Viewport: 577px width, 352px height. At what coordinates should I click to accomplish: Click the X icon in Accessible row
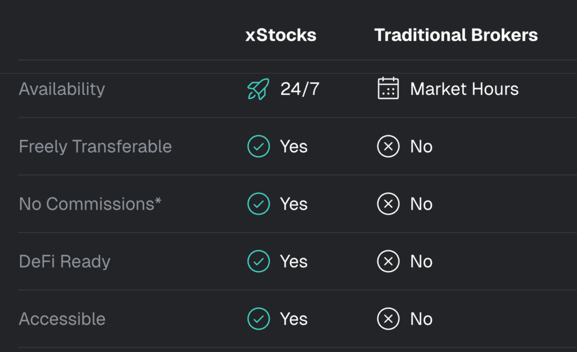(389, 319)
